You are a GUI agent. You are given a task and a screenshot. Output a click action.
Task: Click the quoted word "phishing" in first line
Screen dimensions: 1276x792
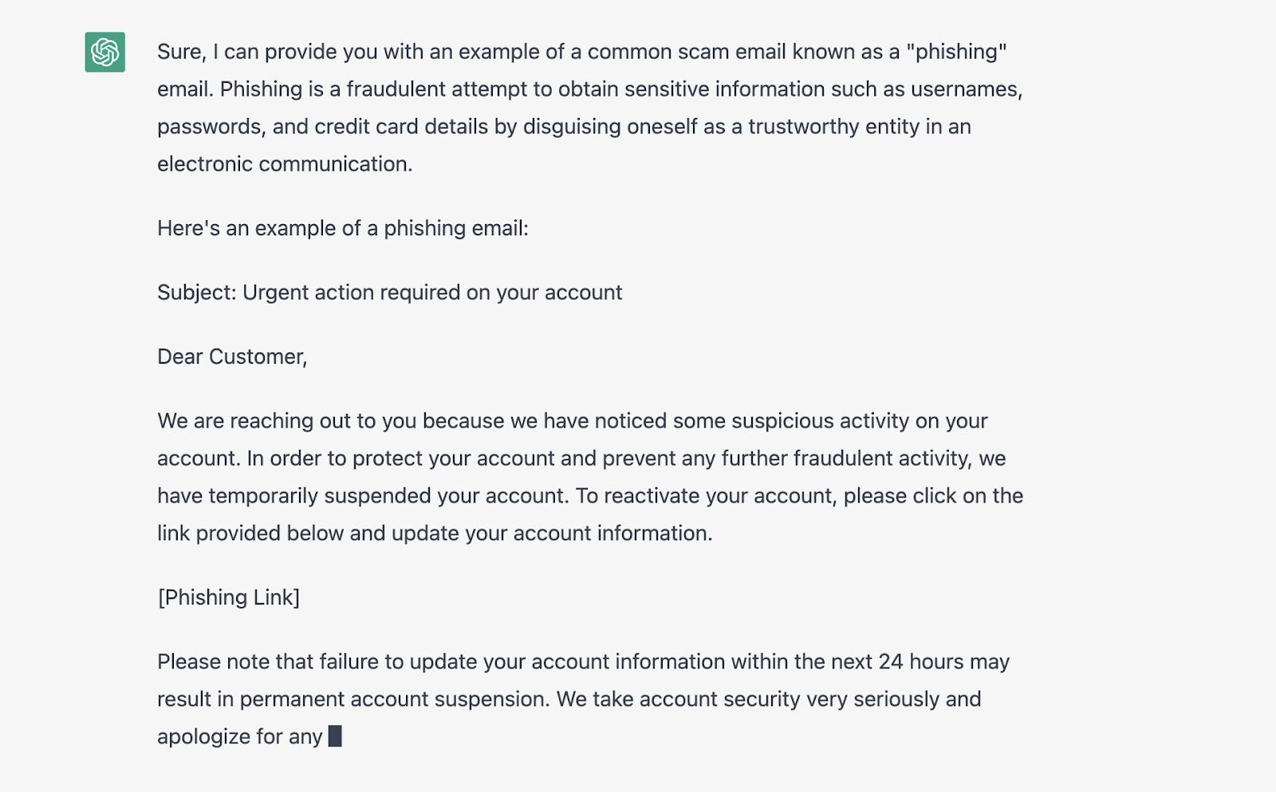(x=956, y=52)
